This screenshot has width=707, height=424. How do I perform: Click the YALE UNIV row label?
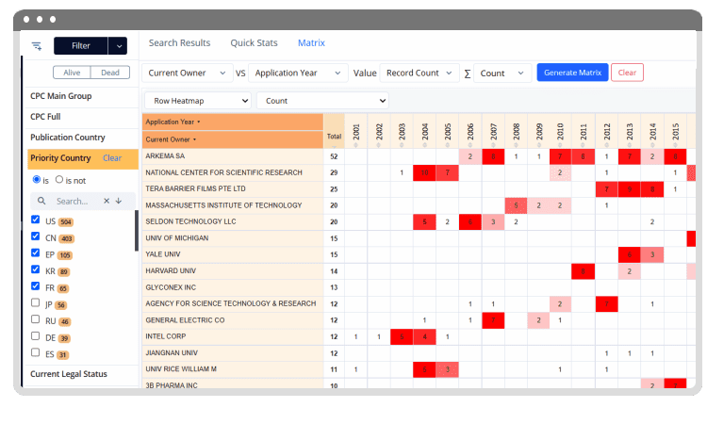click(x=163, y=254)
